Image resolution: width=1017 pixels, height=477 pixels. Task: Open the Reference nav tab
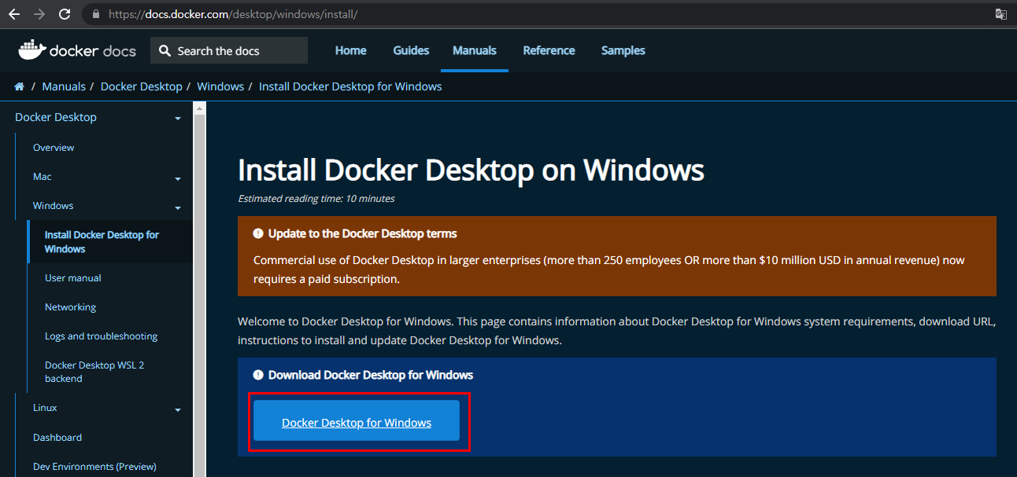click(549, 50)
